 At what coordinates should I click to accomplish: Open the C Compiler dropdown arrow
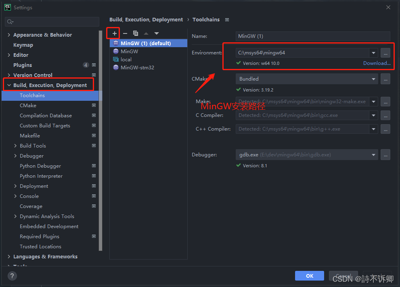(x=373, y=115)
